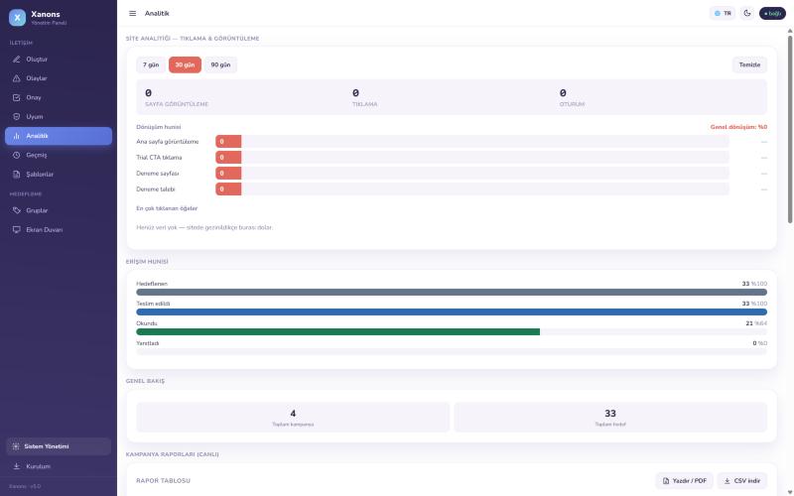Select the 30 gün time range
The height and width of the screenshot is (496, 794).
pyautogui.click(x=185, y=64)
